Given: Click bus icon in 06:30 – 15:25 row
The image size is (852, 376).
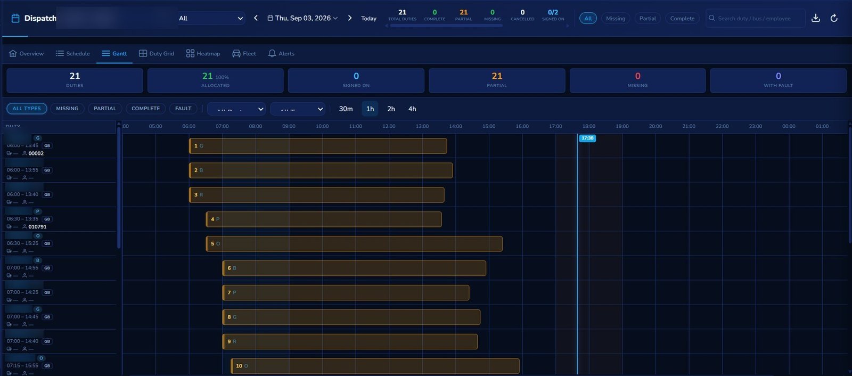Looking at the screenshot, I should (x=9, y=251).
